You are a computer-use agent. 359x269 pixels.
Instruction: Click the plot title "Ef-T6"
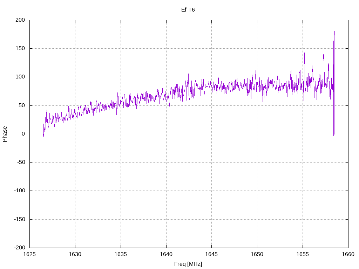(x=188, y=10)
